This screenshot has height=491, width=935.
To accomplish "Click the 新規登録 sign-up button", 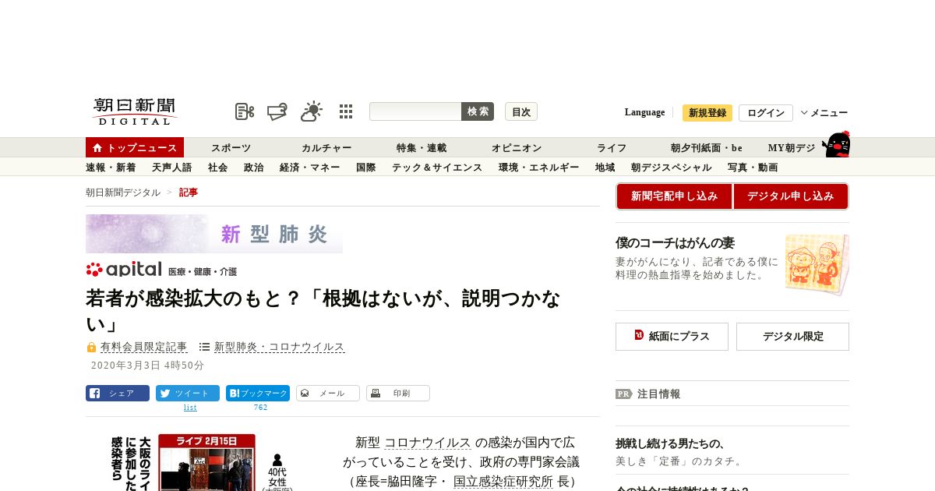I will 707,113.
